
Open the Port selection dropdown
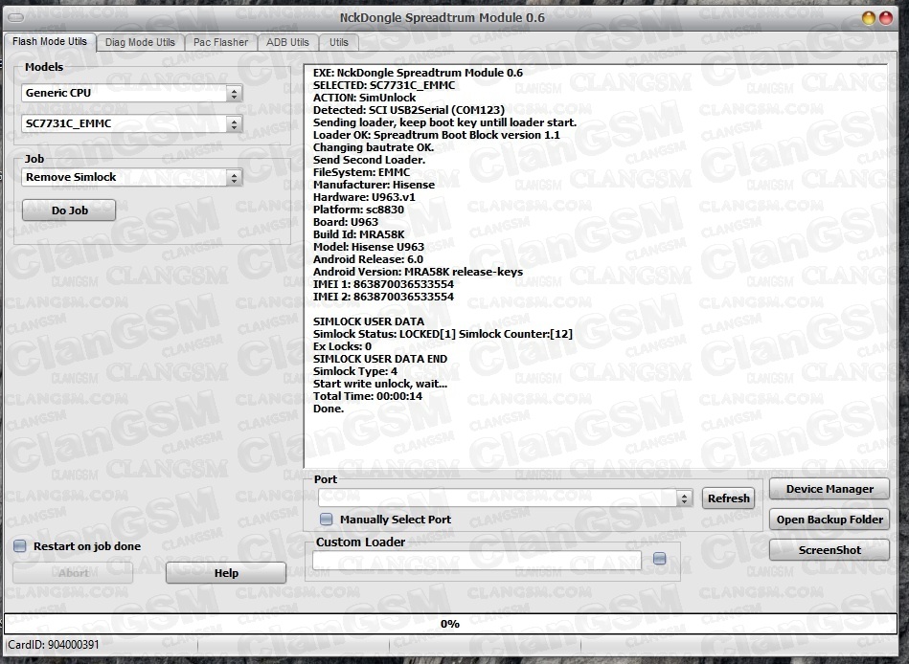pos(505,498)
